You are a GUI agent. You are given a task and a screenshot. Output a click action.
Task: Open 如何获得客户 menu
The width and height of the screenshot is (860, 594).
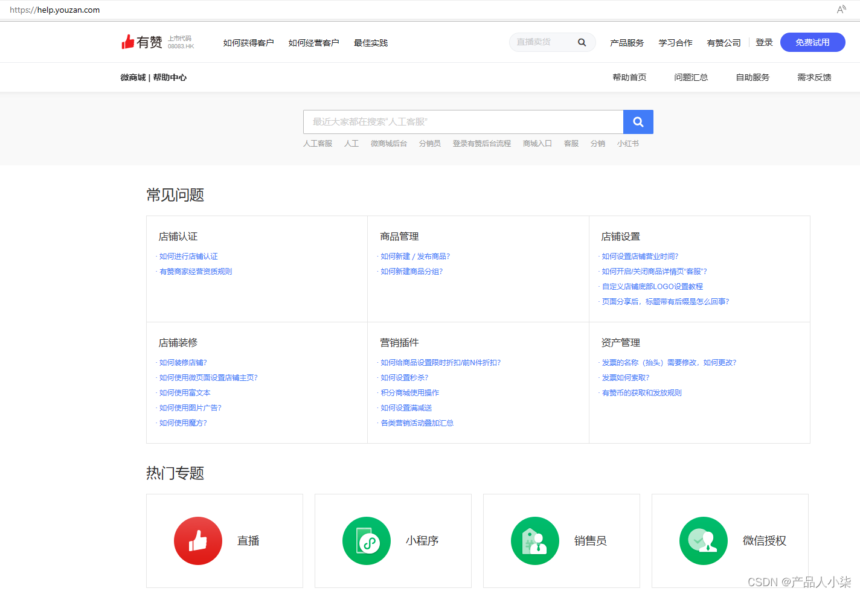point(248,43)
